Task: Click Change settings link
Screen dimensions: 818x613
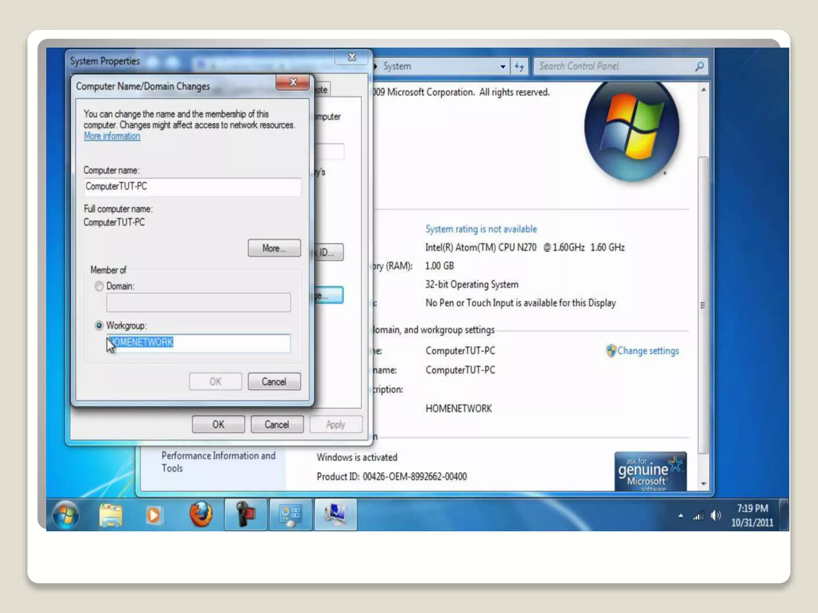Action: (647, 351)
